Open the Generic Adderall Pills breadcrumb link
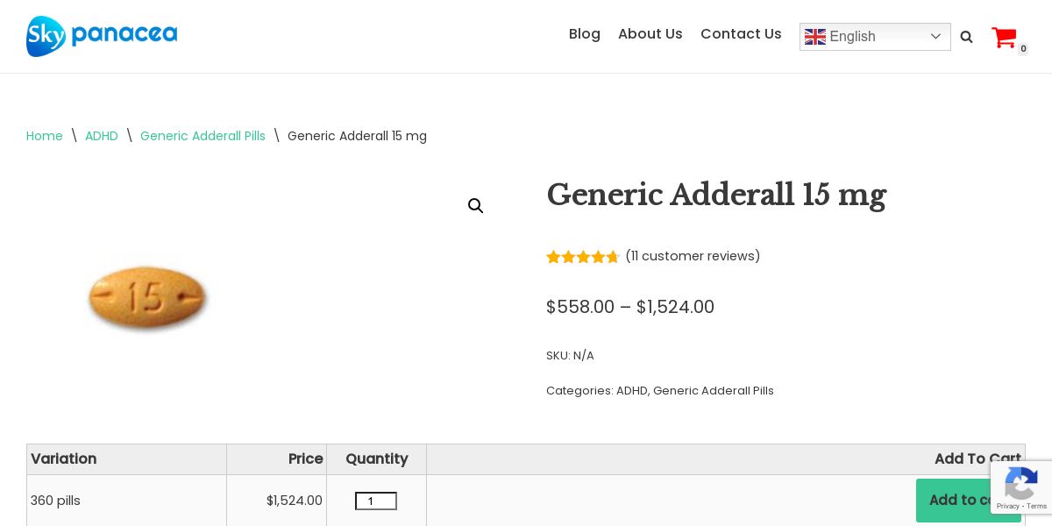Image resolution: width=1052 pixels, height=526 pixels. tap(203, 136)
